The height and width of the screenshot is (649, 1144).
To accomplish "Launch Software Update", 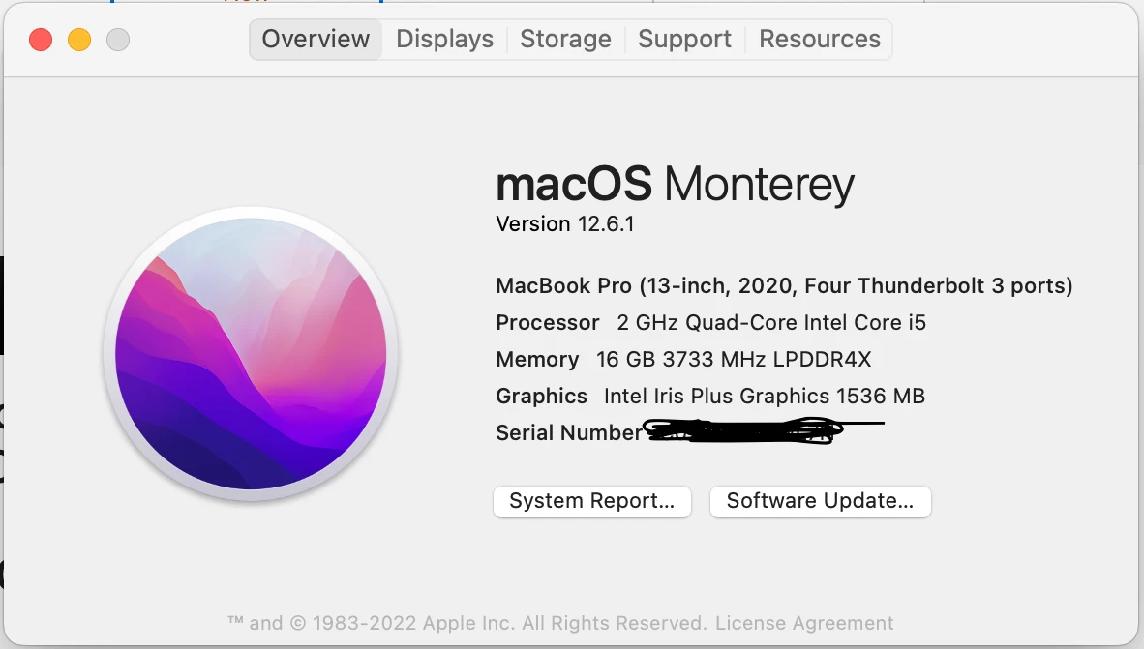I will (x=820, y=502).
